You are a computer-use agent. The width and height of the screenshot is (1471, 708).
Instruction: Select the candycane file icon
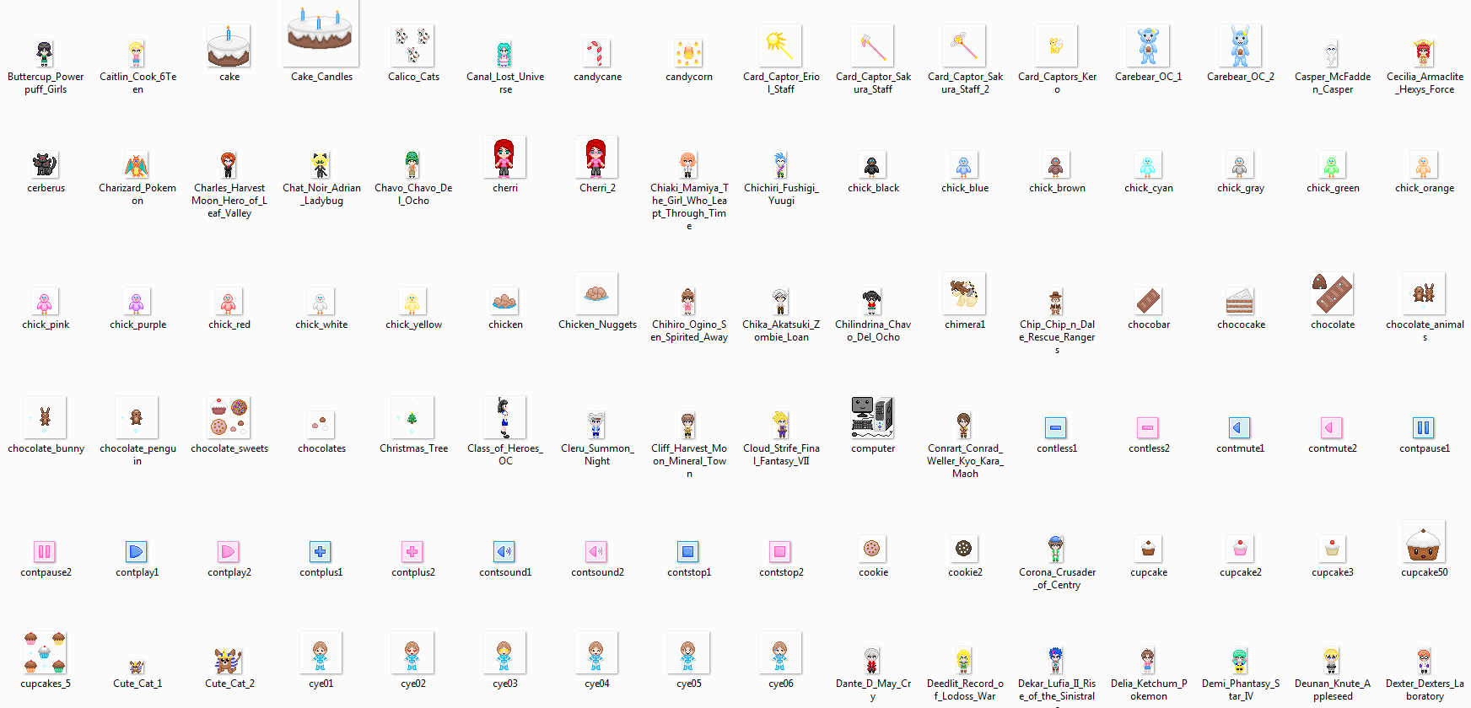597,53
